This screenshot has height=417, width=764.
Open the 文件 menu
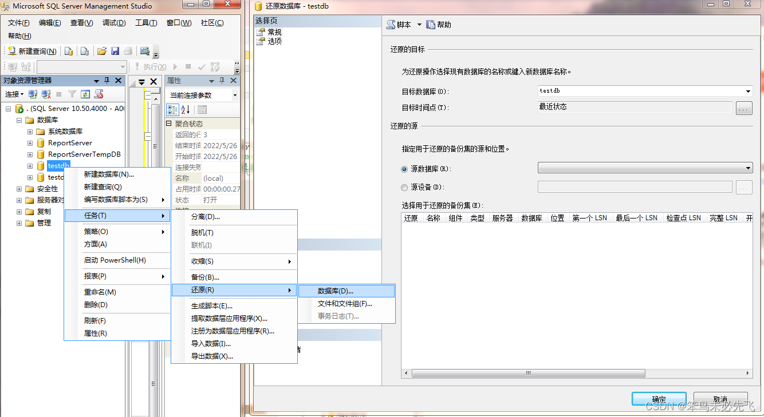coord(18,22)
